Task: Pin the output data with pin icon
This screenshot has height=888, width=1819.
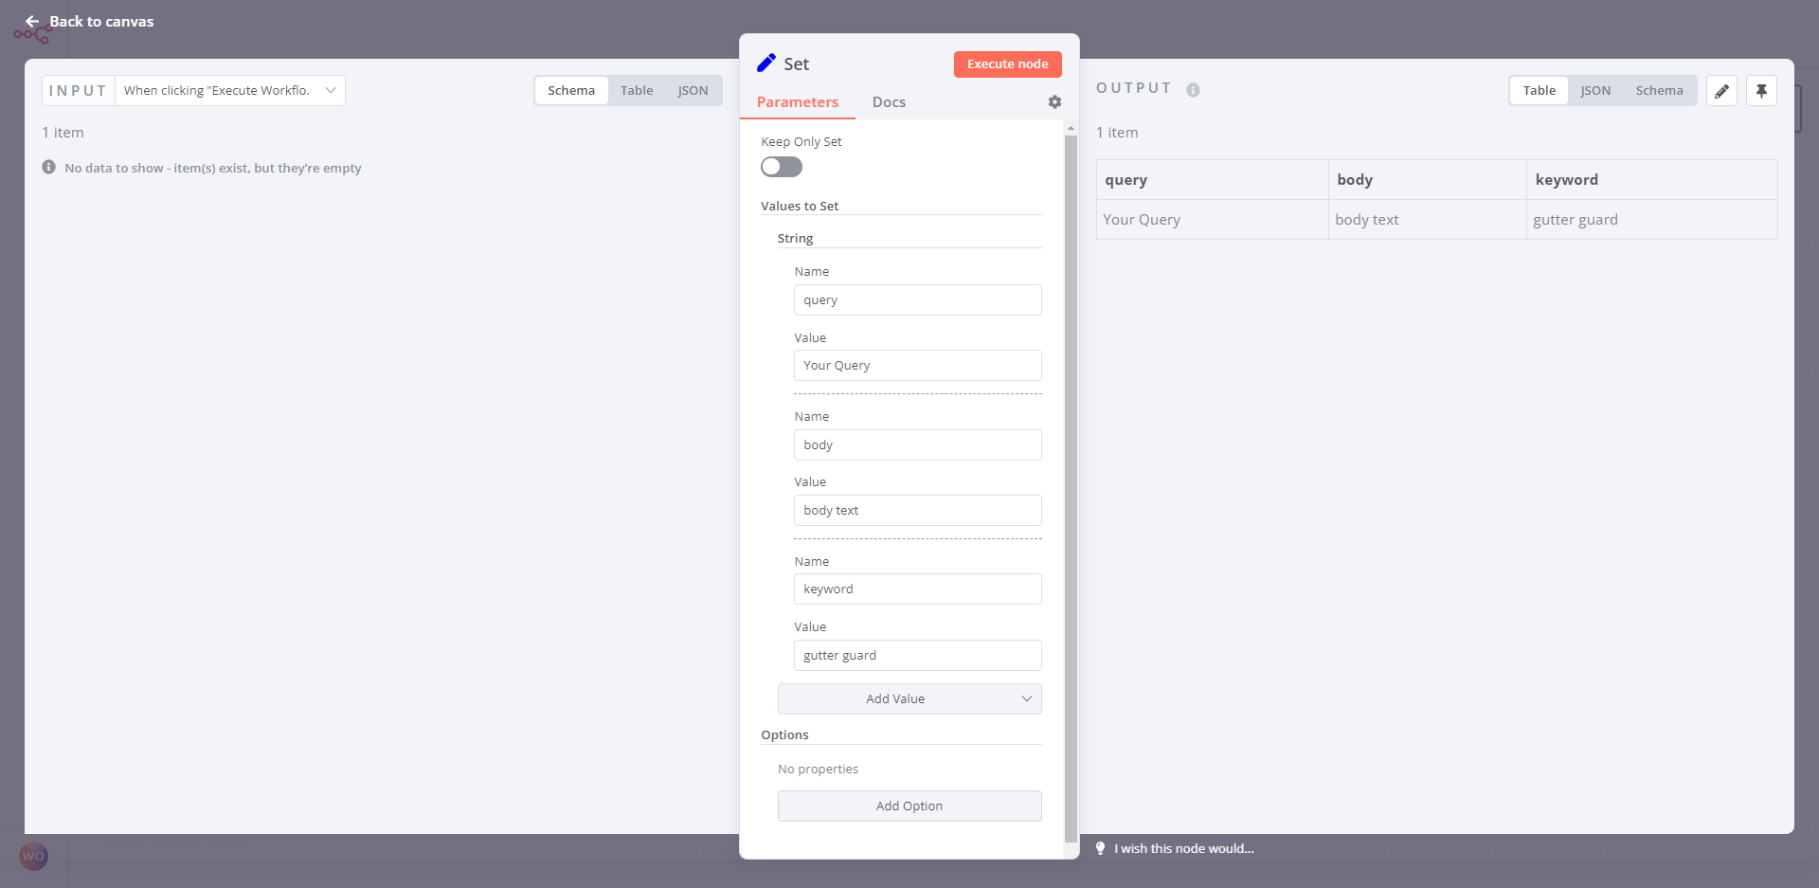Action: (x=1761, y=91)
